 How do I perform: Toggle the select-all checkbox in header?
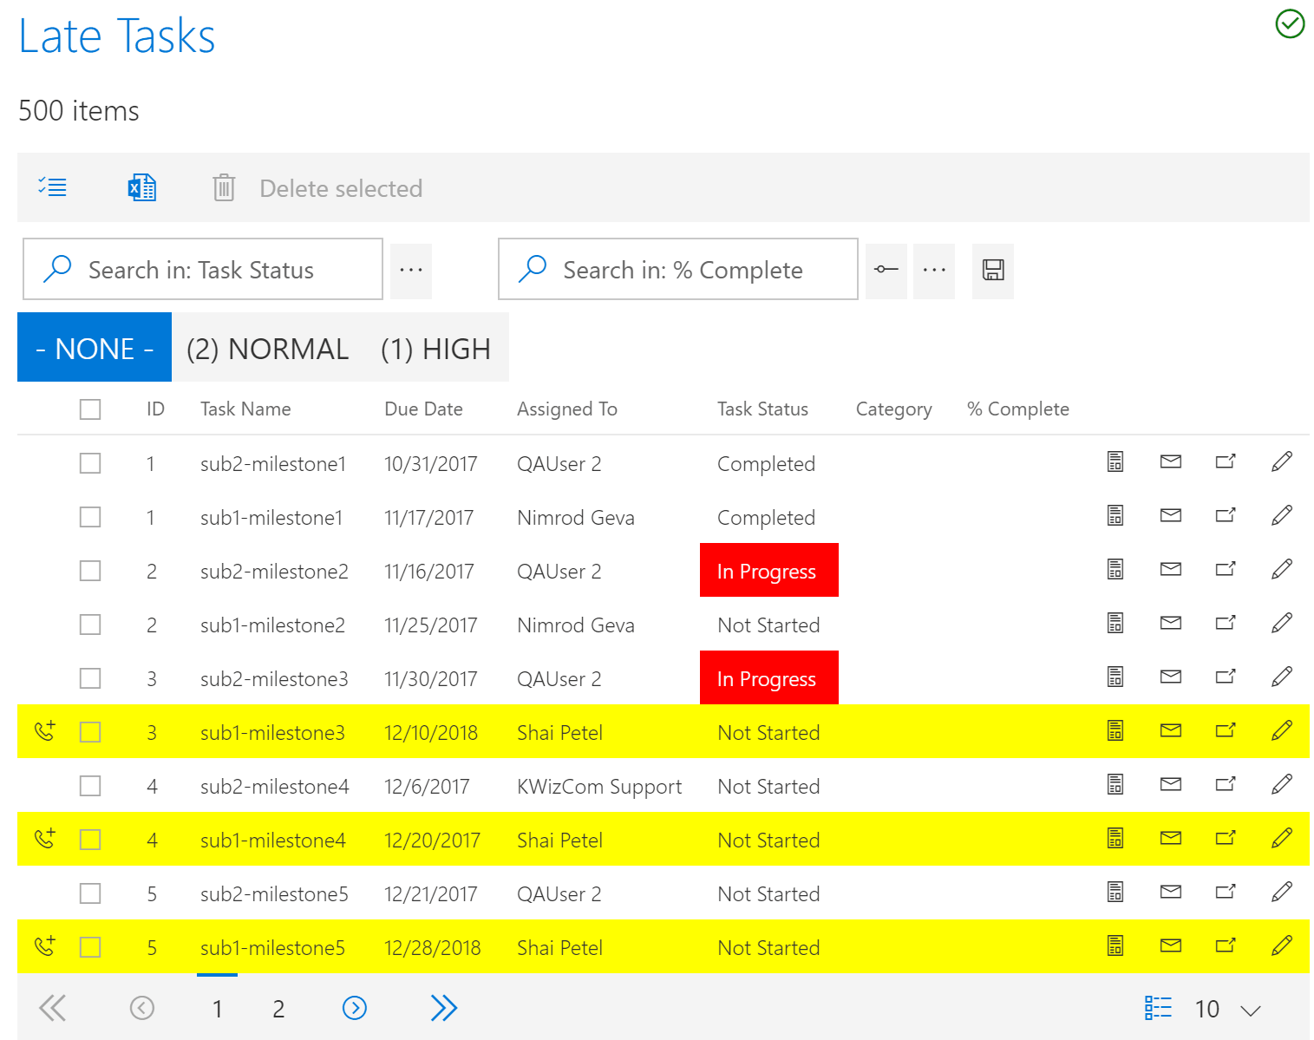point(90,409)
